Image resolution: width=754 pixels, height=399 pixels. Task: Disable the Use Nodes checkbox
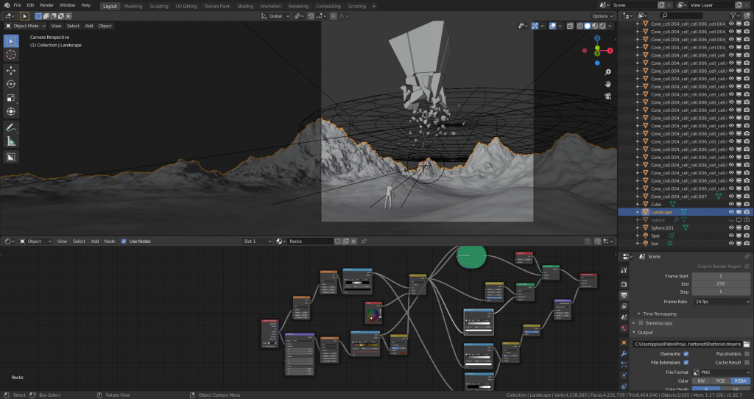(124, 241)
